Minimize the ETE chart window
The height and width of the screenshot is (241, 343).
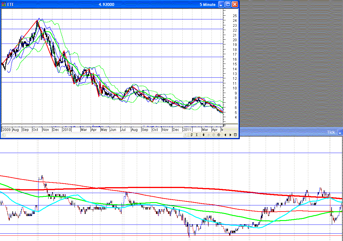[221, 4]
